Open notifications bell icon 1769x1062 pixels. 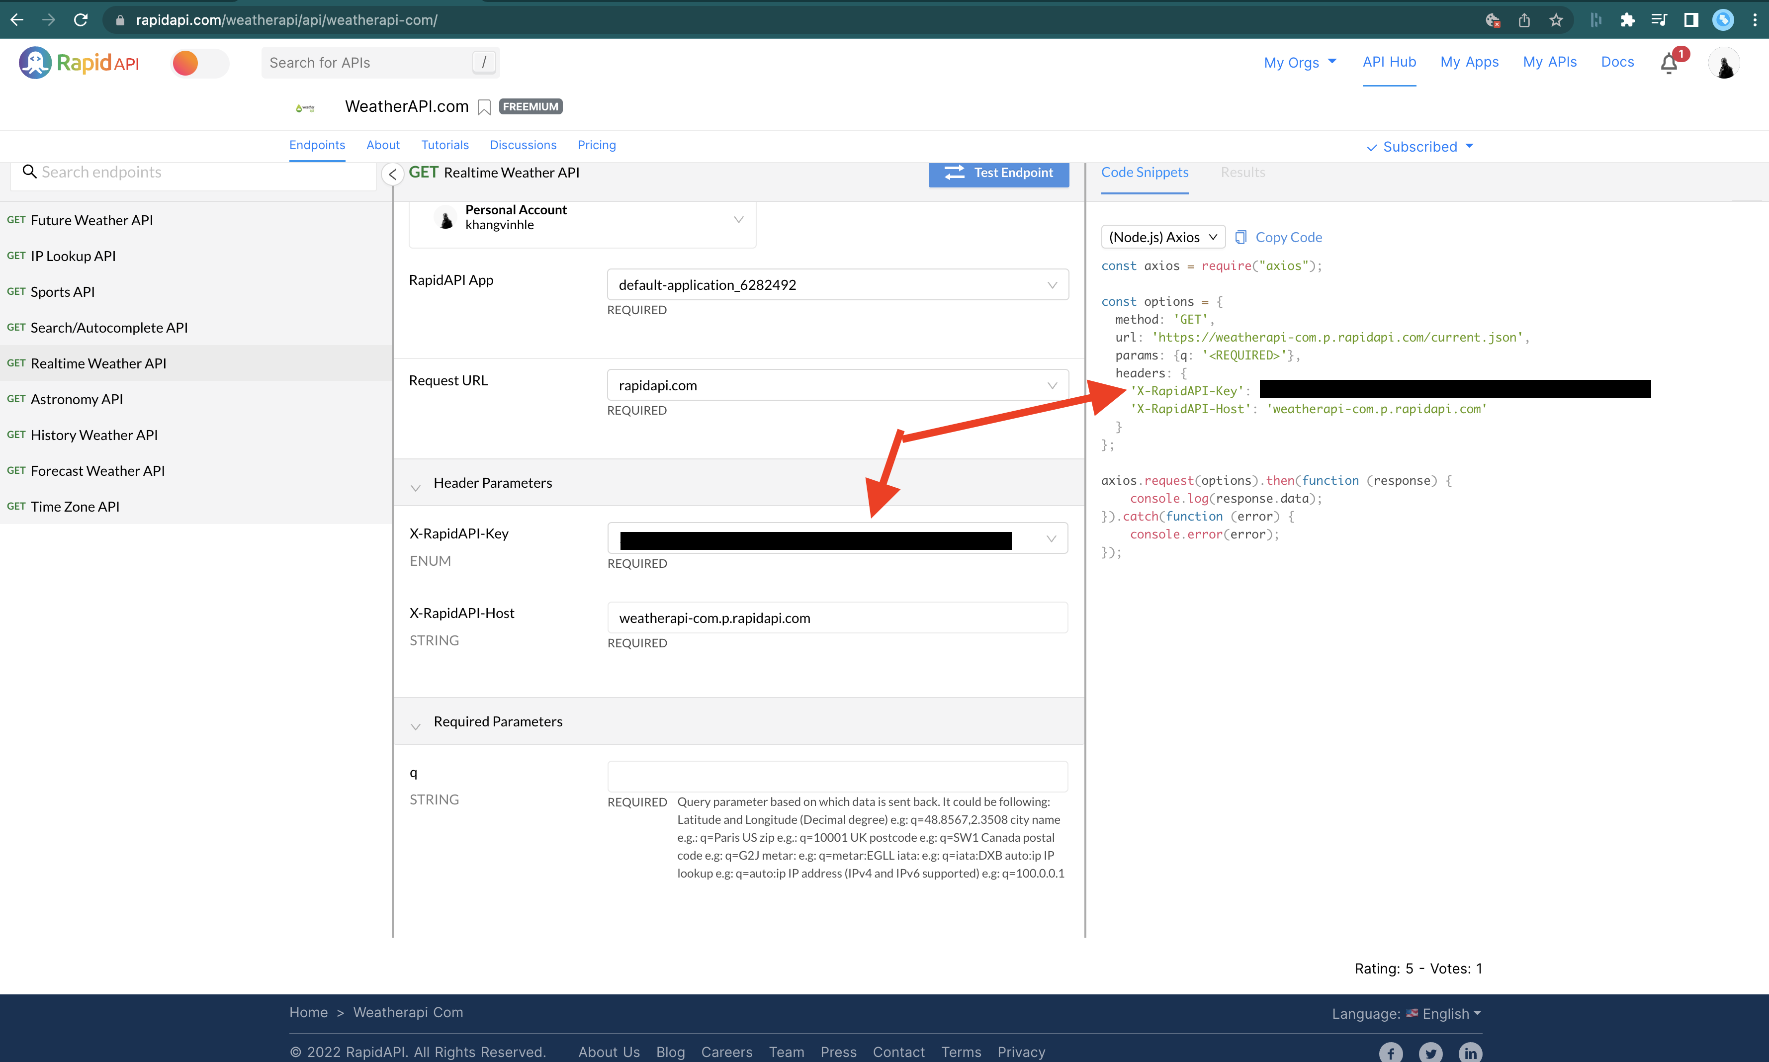click(x=1669, y=63)
